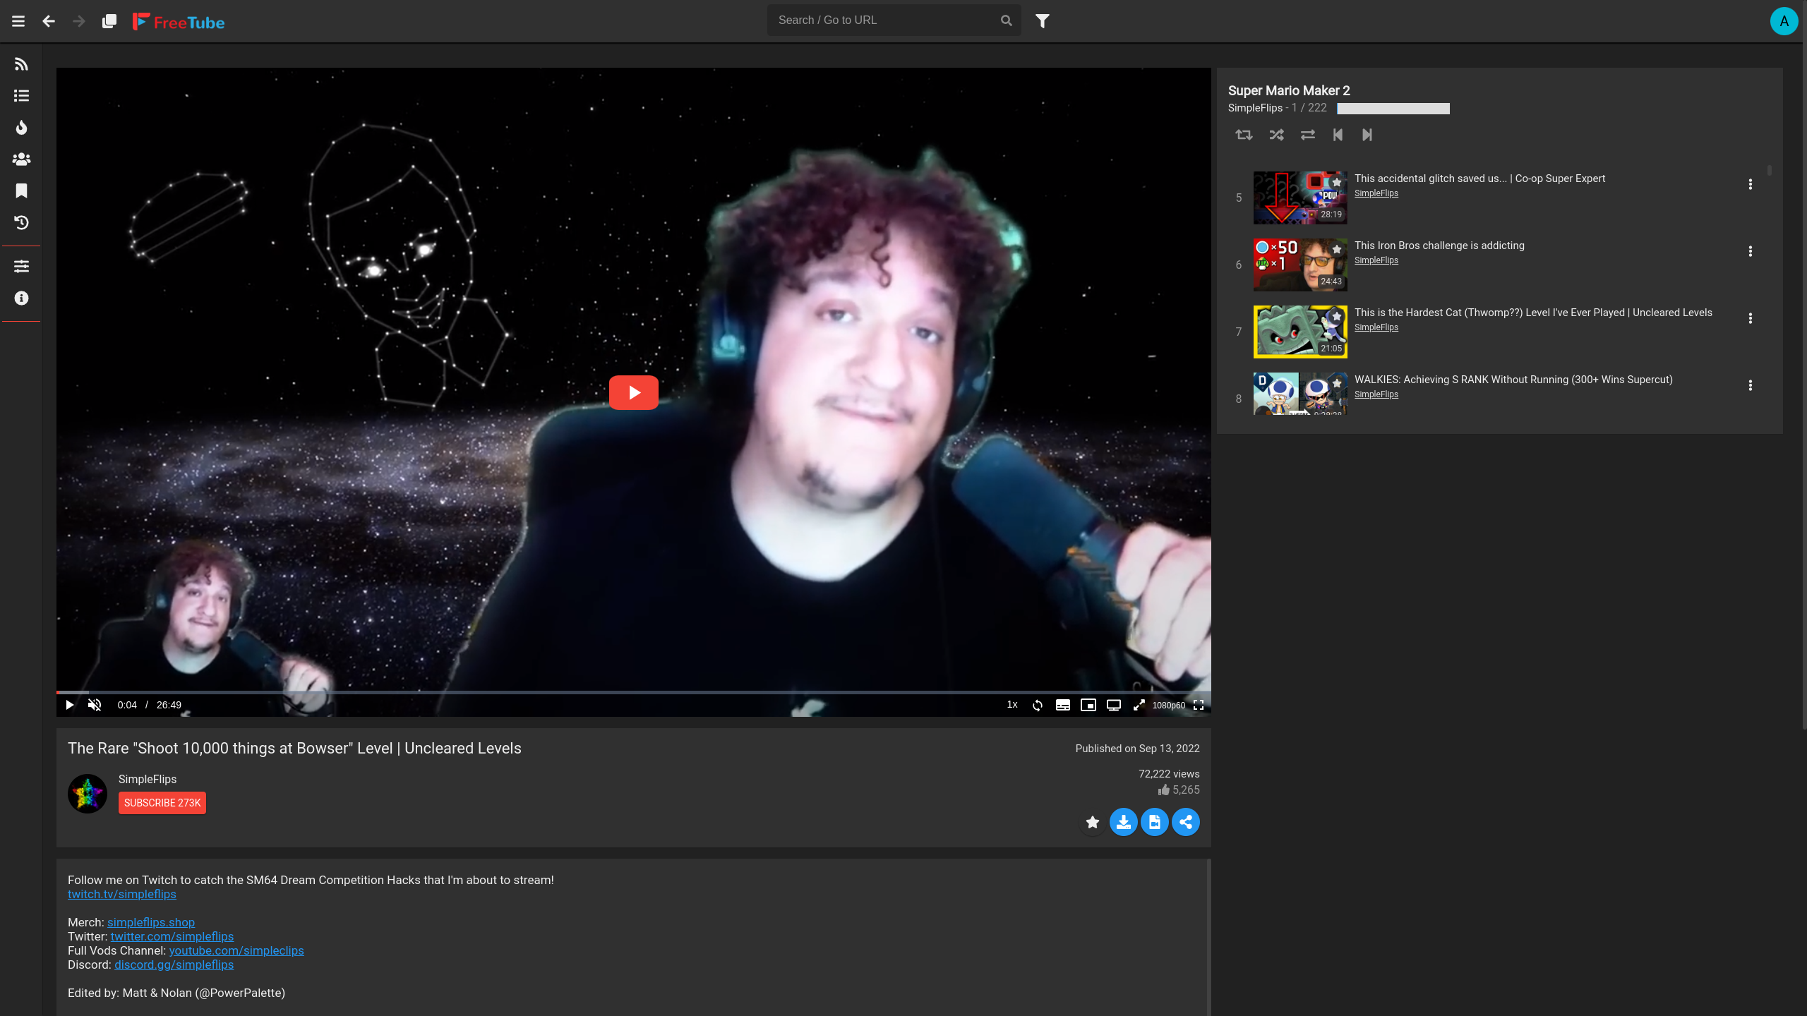
Task: Skip to next playlist video
Action: 1367,135
